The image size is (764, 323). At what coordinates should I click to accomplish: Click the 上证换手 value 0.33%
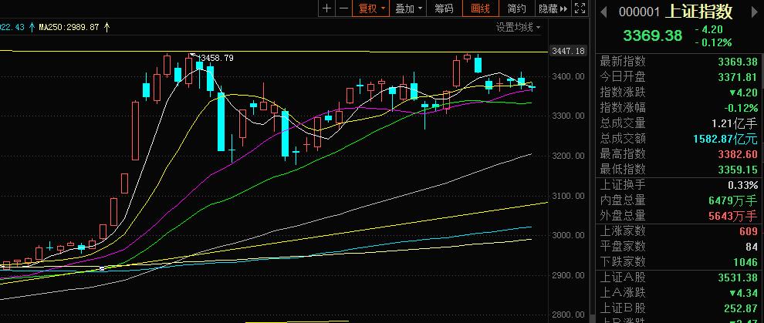[x=742, y=185]
